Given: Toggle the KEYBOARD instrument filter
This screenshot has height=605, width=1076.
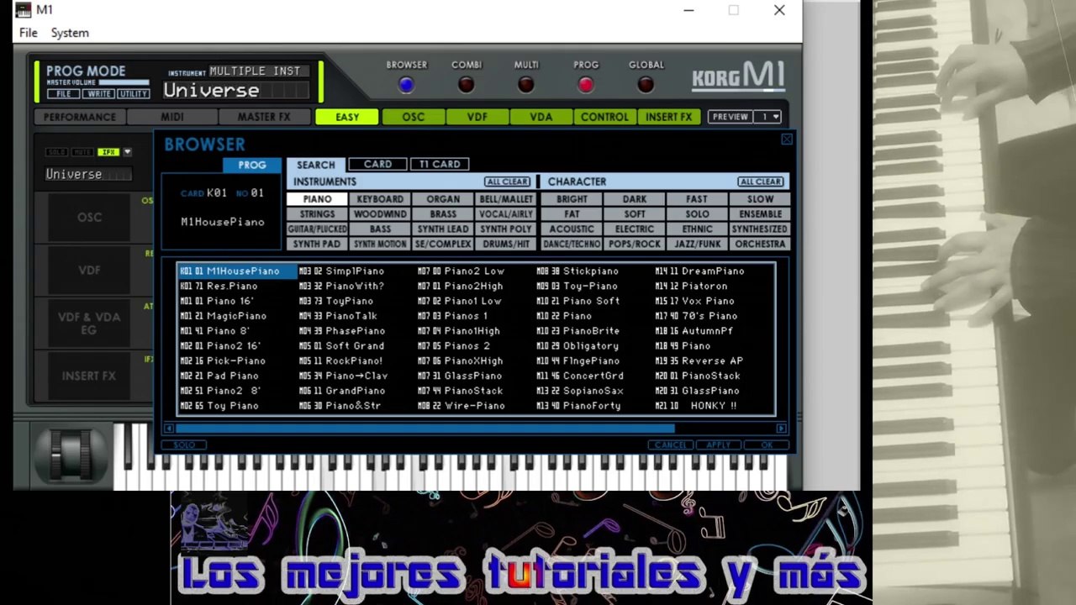Looking at the screenshot, I should click(380, 199).
